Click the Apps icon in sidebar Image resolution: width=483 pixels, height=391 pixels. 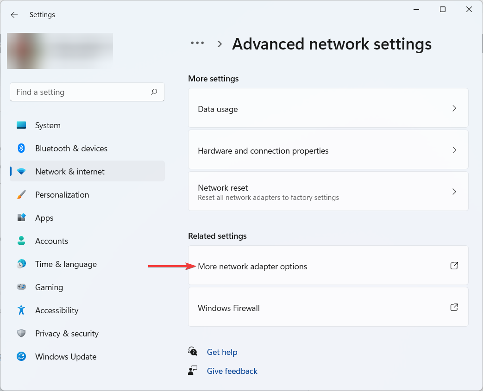pos(21,218)
